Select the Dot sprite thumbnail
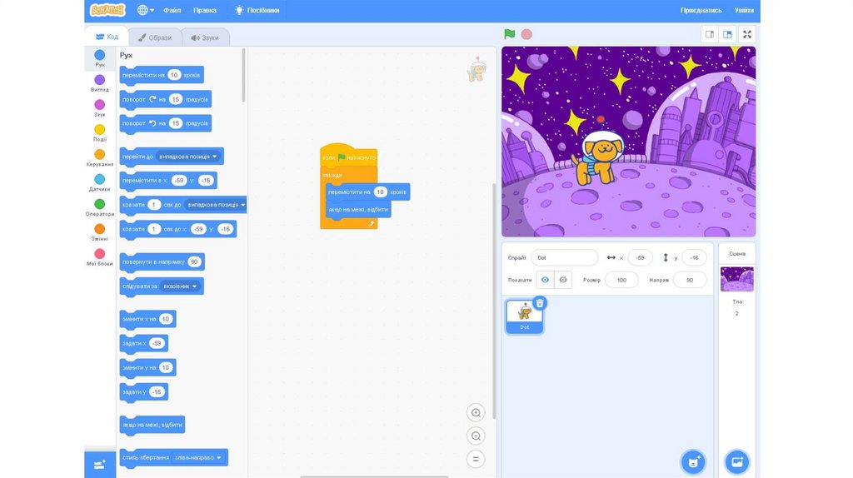The image size is (853, 478). (x=525, y=316)
